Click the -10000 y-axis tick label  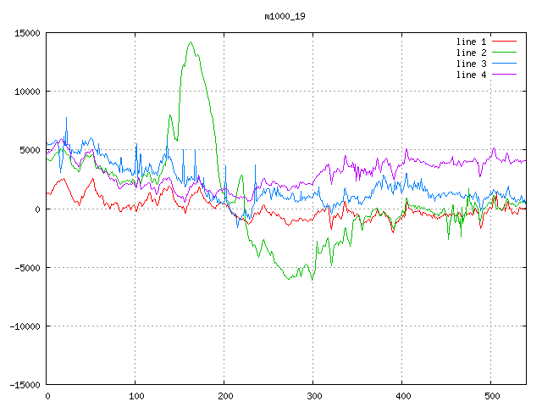tap(24, 326)
